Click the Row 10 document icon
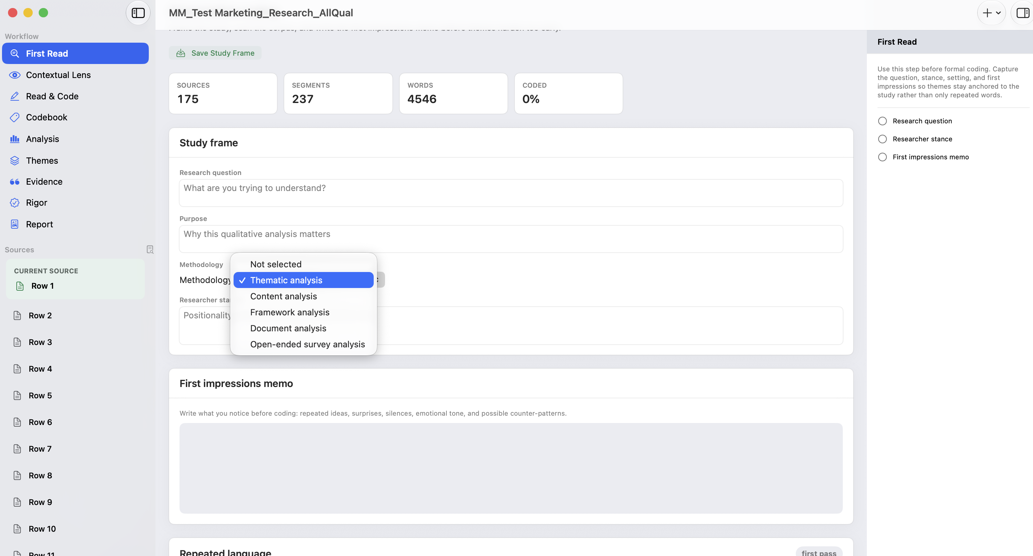Viewport: 1033px width, 556px height. (17, 529)
